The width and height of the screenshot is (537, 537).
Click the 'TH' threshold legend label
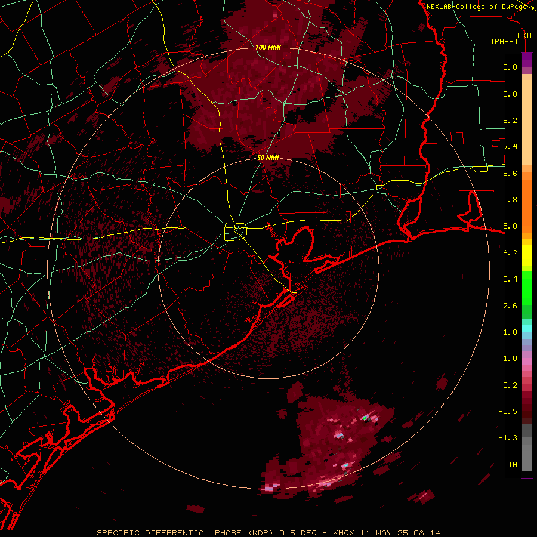coord(513,465)
